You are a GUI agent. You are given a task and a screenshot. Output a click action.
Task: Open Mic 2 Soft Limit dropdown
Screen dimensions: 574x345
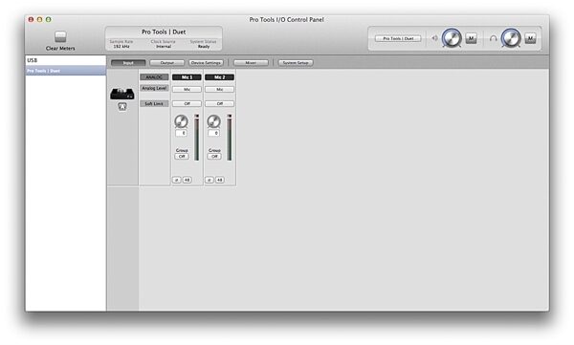pos(219,104)
